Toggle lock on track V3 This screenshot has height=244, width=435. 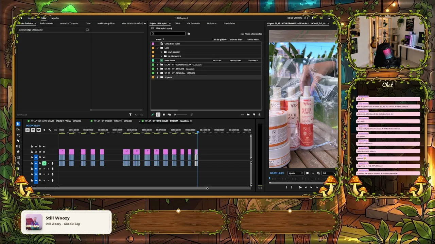pyautogui.click(x=32, y=146)
